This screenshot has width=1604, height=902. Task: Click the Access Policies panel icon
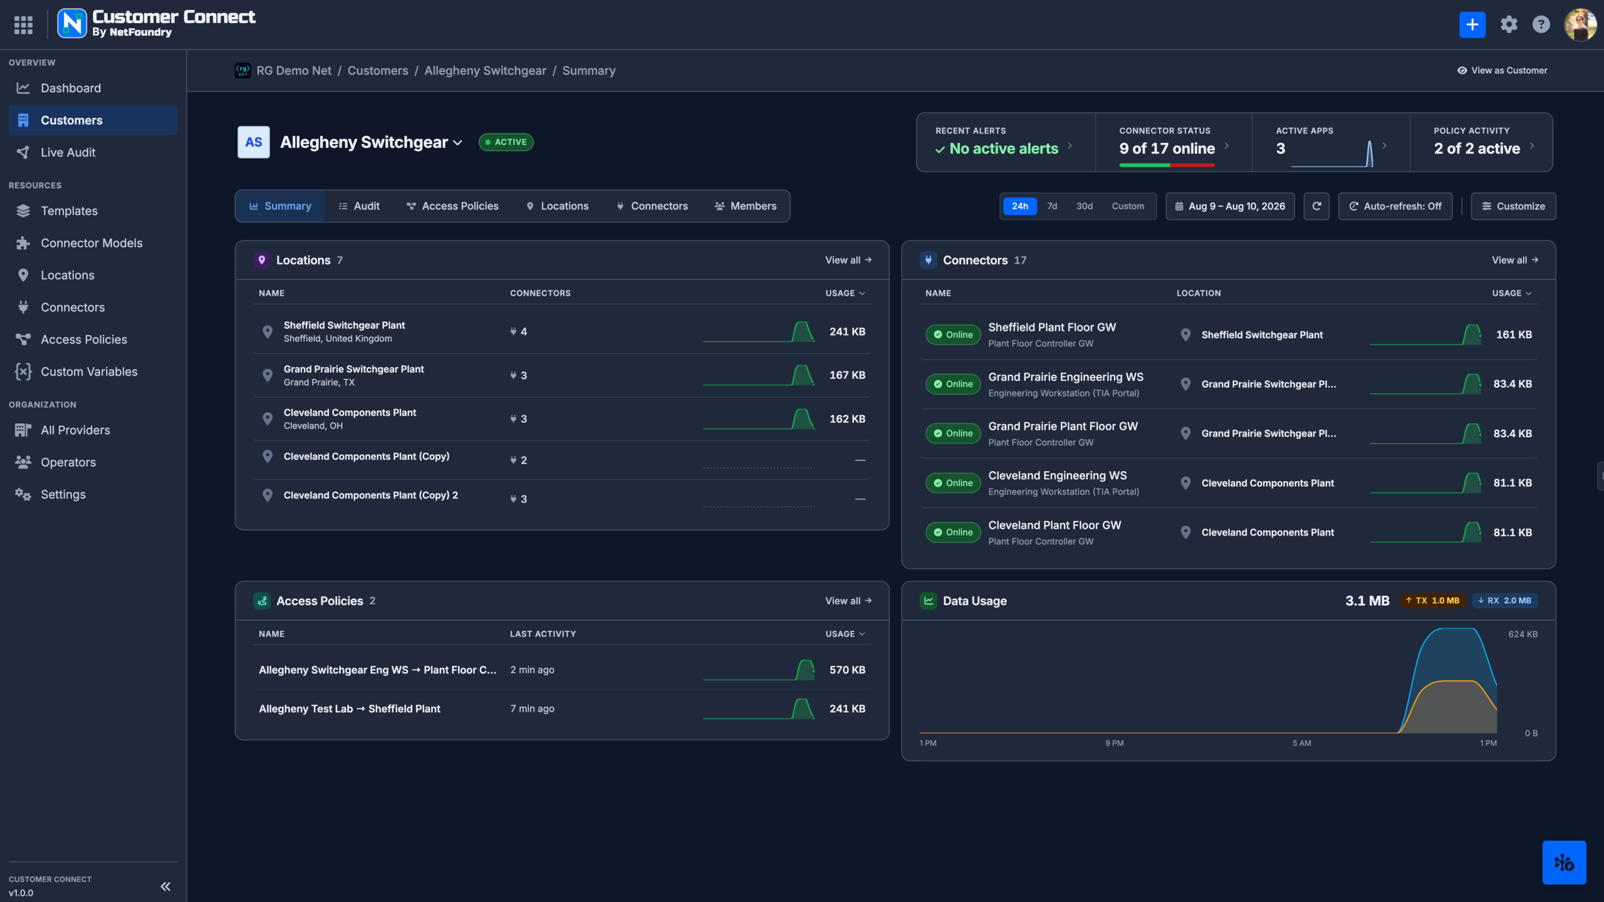pos(262,601)
